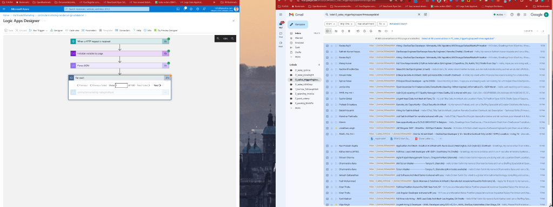Open Gmail support help icon
Image resolution: width=553 pixels, height=207 pixels.
click(512, 15)
